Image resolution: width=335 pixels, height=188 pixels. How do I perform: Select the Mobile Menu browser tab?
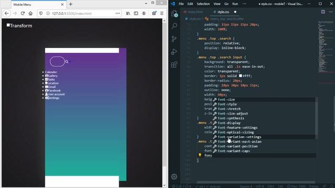38,5
